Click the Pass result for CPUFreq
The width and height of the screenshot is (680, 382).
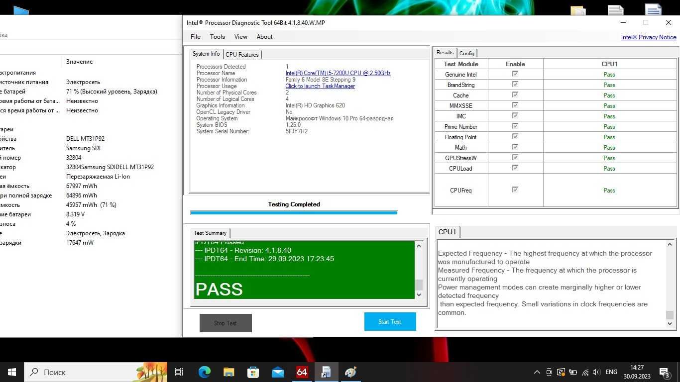coord(609,190)
